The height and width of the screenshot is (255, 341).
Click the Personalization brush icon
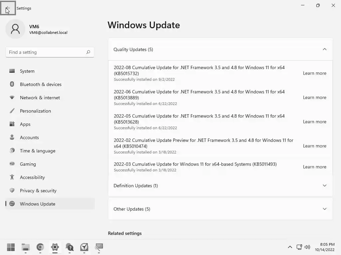click(x=12, y=111)
